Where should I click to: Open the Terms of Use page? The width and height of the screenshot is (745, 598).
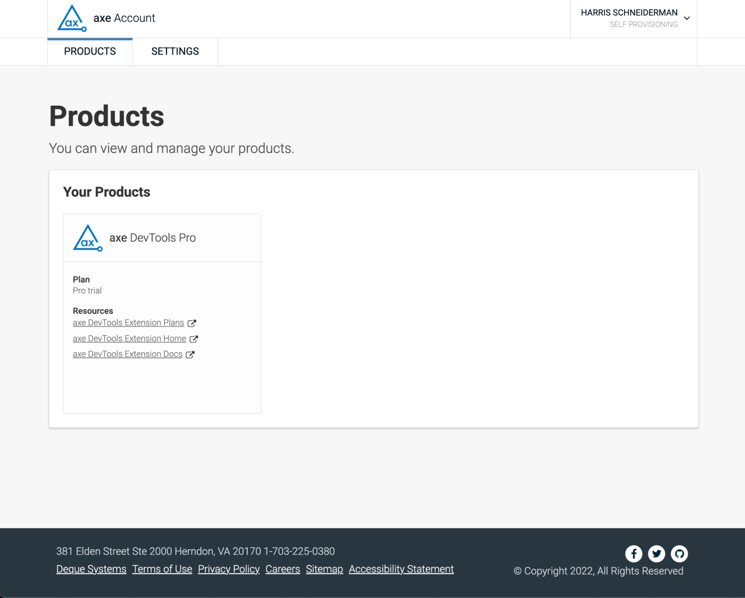click(162, 569)
